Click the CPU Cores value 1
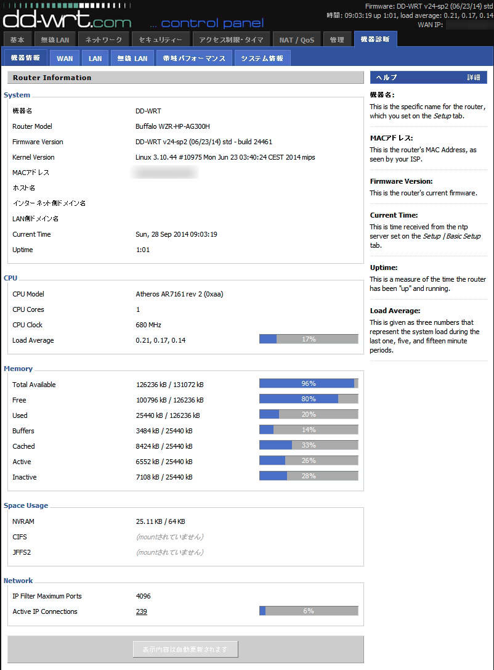 (138, 309)
